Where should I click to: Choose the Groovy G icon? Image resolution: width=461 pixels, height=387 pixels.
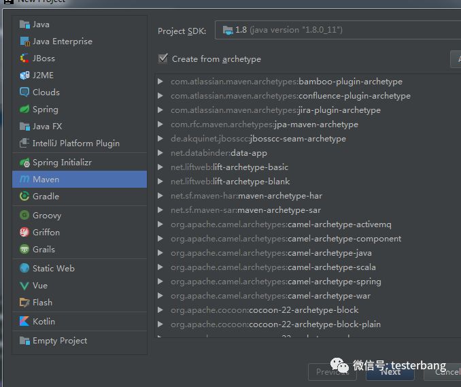(x=24, y=215)
